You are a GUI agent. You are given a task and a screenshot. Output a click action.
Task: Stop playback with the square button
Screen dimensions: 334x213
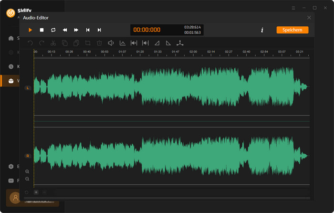click(x=42, y=30)
